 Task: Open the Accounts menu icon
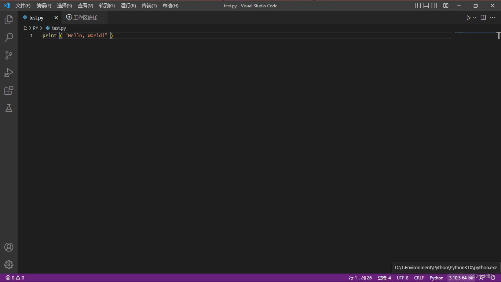[9, 247]
